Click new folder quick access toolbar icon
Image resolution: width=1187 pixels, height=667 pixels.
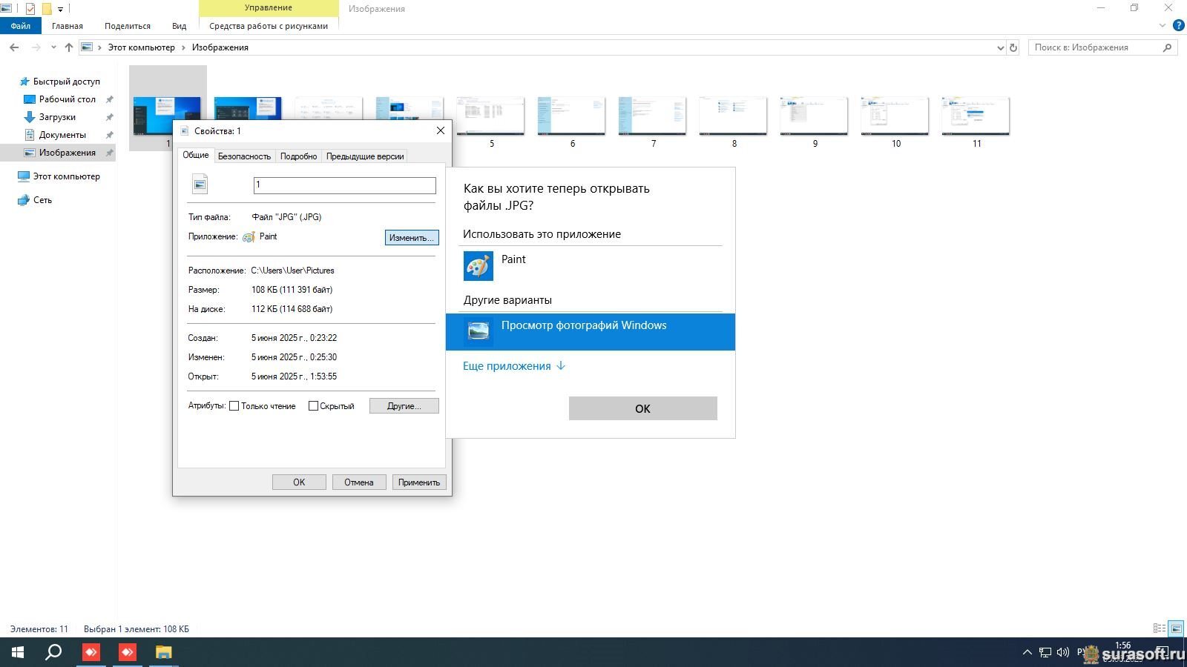coord(47,9)
